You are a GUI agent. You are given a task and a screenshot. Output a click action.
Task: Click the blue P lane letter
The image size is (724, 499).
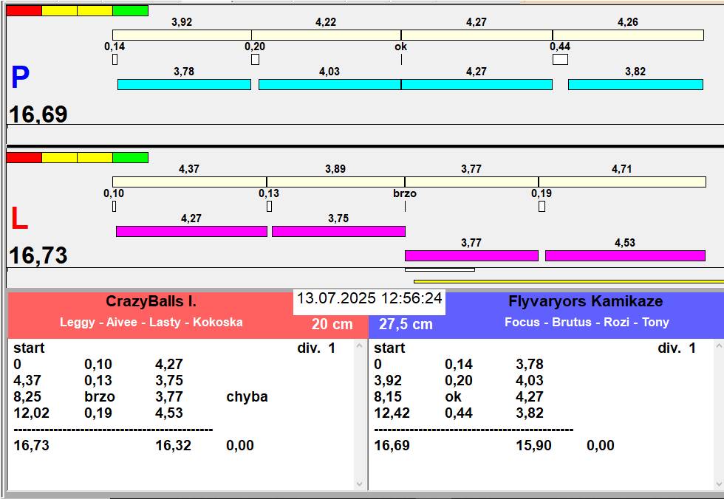(x=20, y=78)
